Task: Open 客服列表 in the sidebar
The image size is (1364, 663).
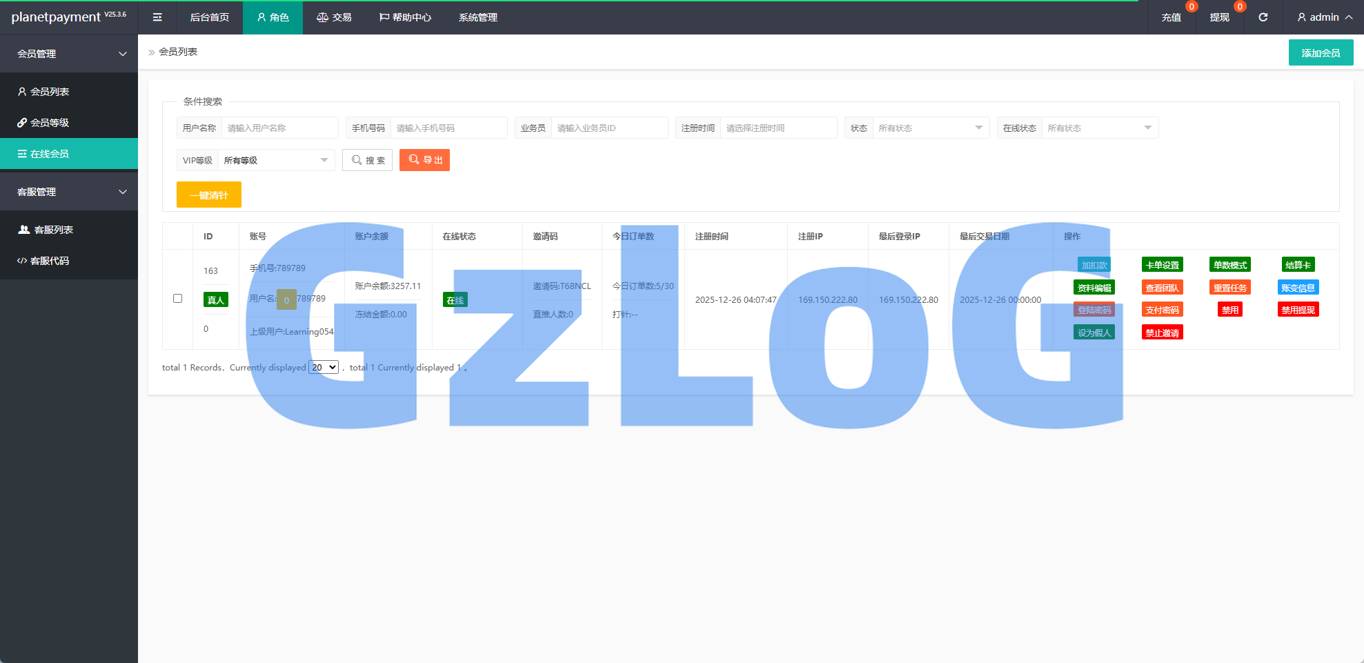Action: click(x=53, y=230)
